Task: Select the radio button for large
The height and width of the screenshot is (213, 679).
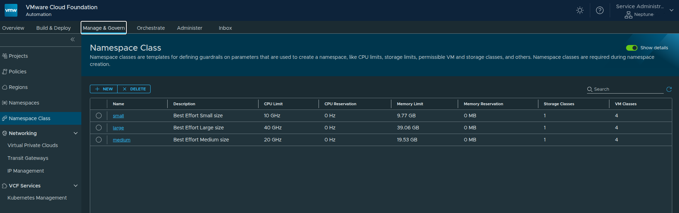Action: (x=99, y=128)
